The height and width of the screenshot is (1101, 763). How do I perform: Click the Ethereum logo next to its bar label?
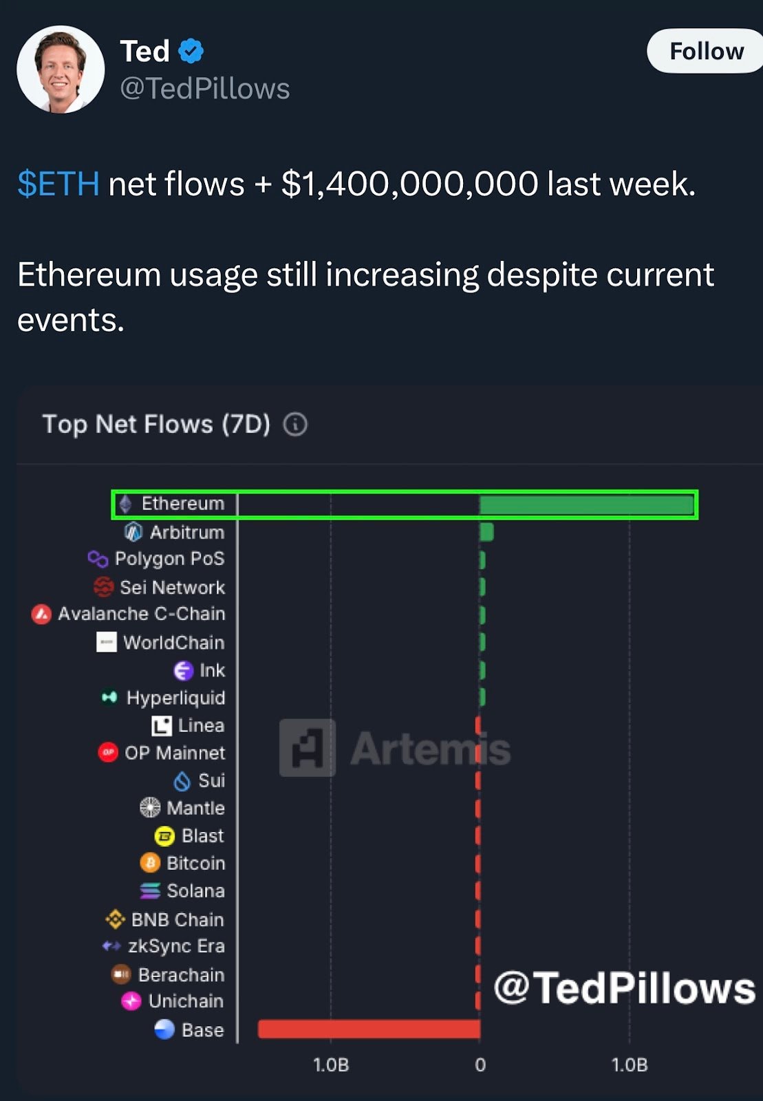[x=126, y=503]
